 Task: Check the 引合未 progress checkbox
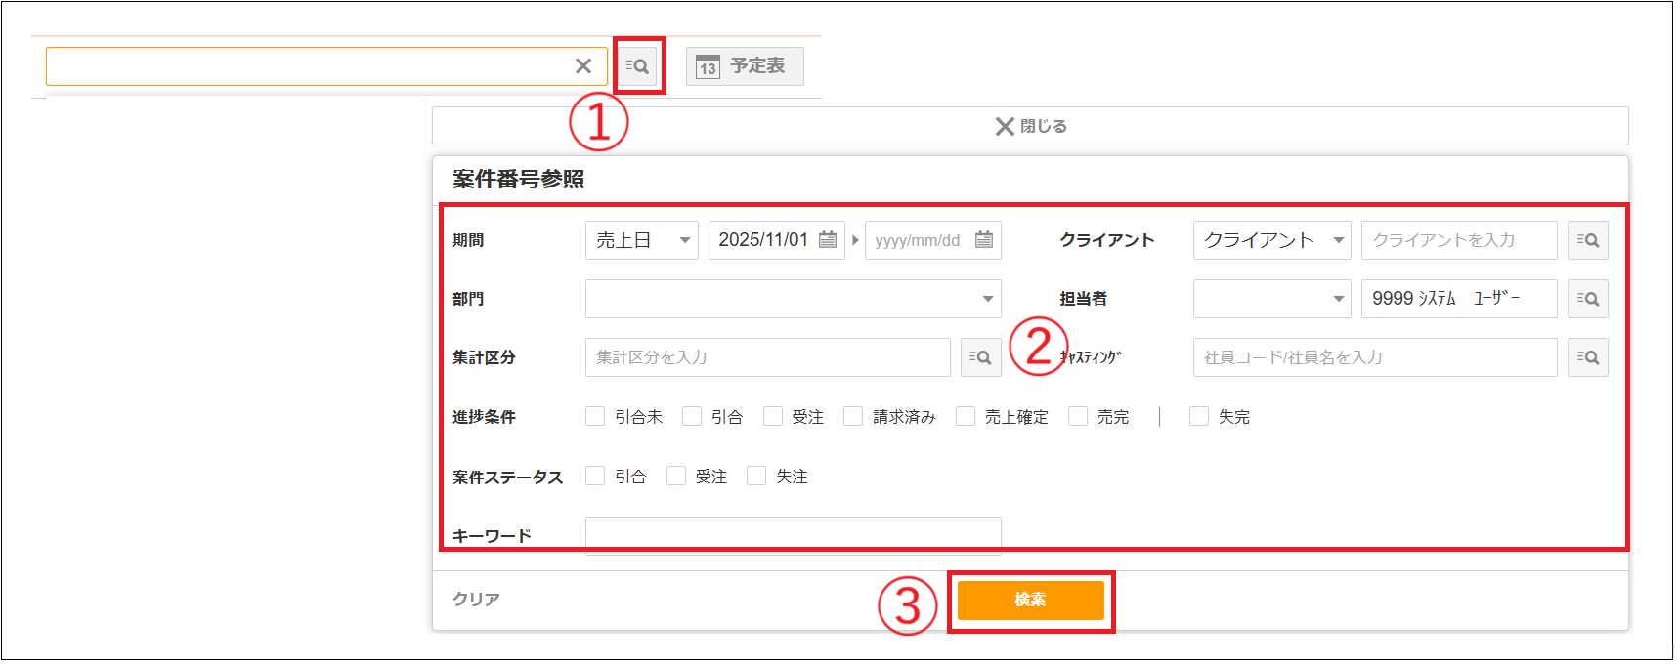595,416
